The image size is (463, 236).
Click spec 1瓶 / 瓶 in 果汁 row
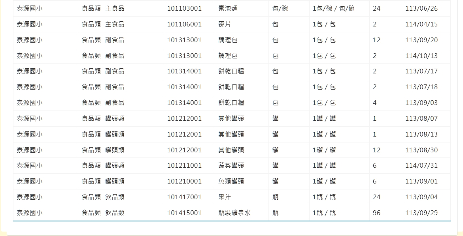324,197
